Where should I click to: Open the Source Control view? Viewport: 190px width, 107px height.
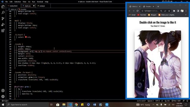tap(3, 18)
